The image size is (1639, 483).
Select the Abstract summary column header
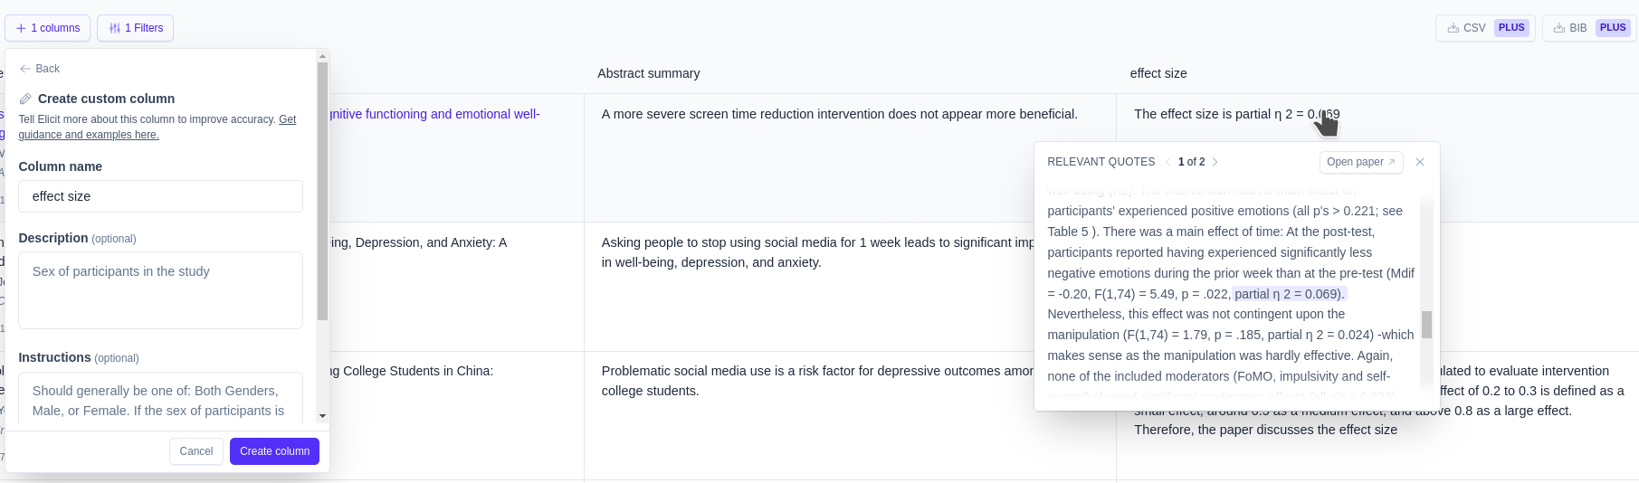click(648, 73)
